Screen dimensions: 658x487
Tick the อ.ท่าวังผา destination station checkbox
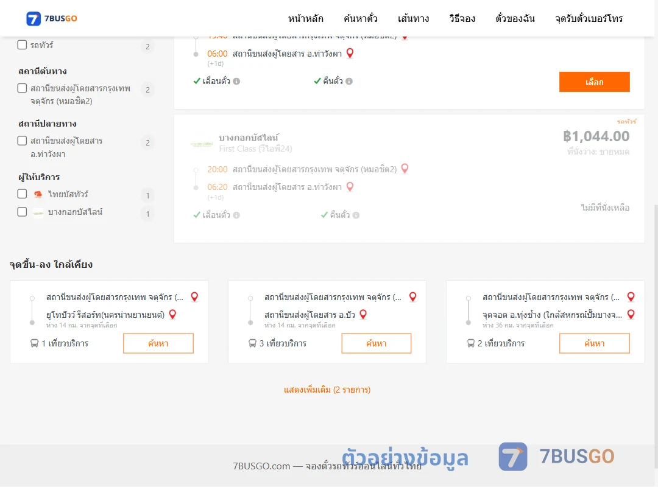(x=22, y=141)
